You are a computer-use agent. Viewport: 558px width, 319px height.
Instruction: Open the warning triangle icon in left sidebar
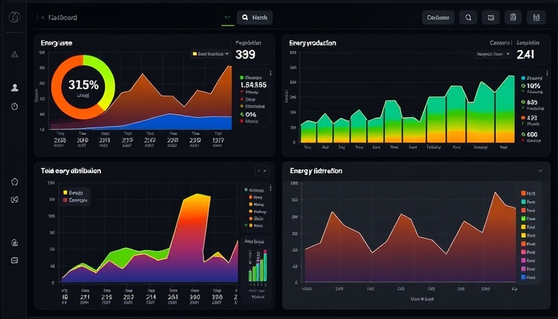click(15, 54)
